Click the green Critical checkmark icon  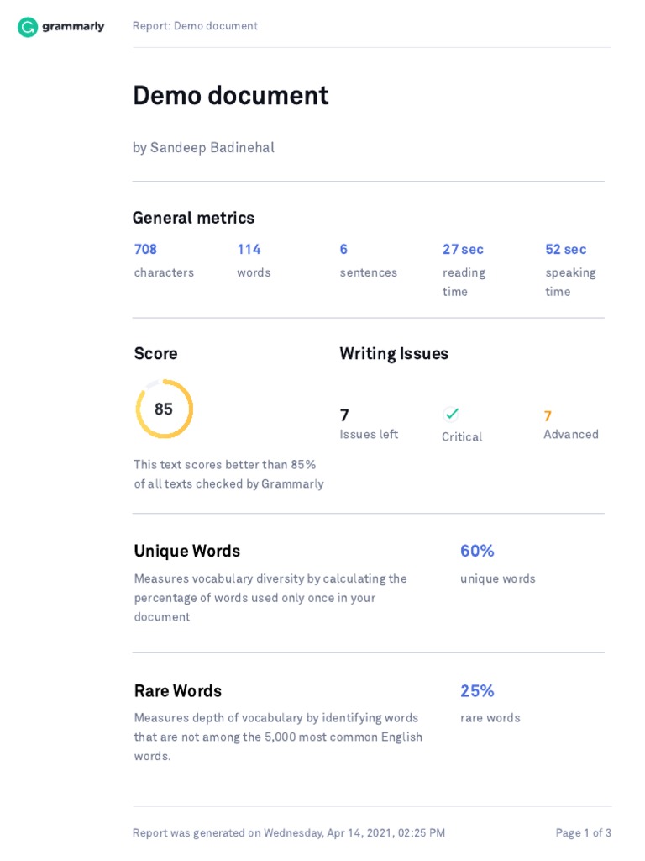(451, 414)
